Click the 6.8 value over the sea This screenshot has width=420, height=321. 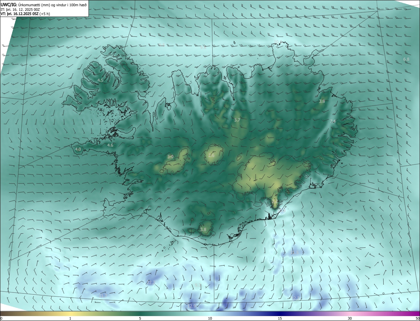pyautogui.click(x=406, y=59)
